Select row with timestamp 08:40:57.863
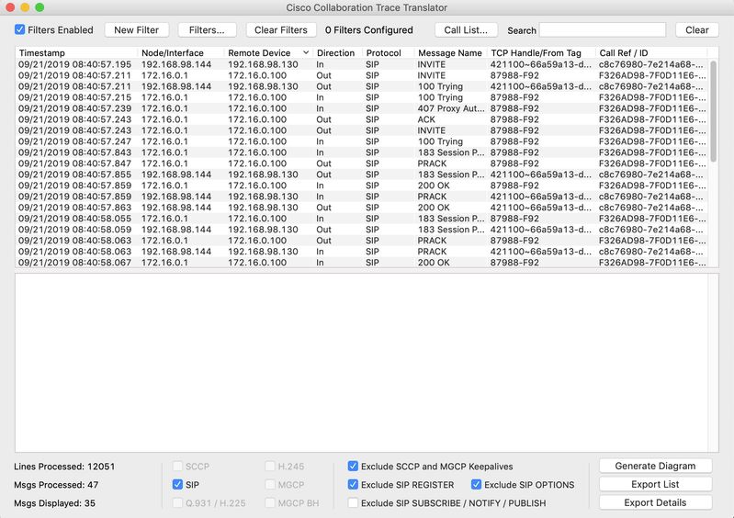 click(361, 208)
